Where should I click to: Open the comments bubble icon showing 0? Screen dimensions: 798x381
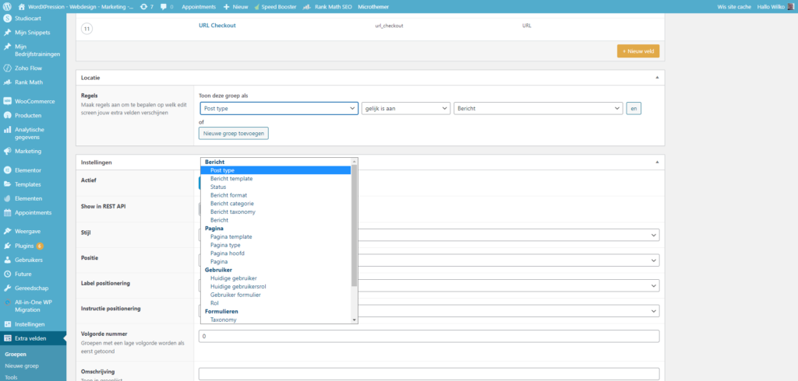pos(164,7)
